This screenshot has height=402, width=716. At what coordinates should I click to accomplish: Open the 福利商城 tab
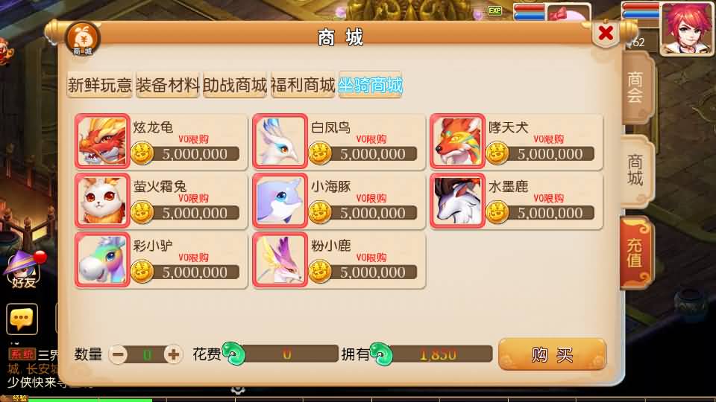(x=303, y=85)
